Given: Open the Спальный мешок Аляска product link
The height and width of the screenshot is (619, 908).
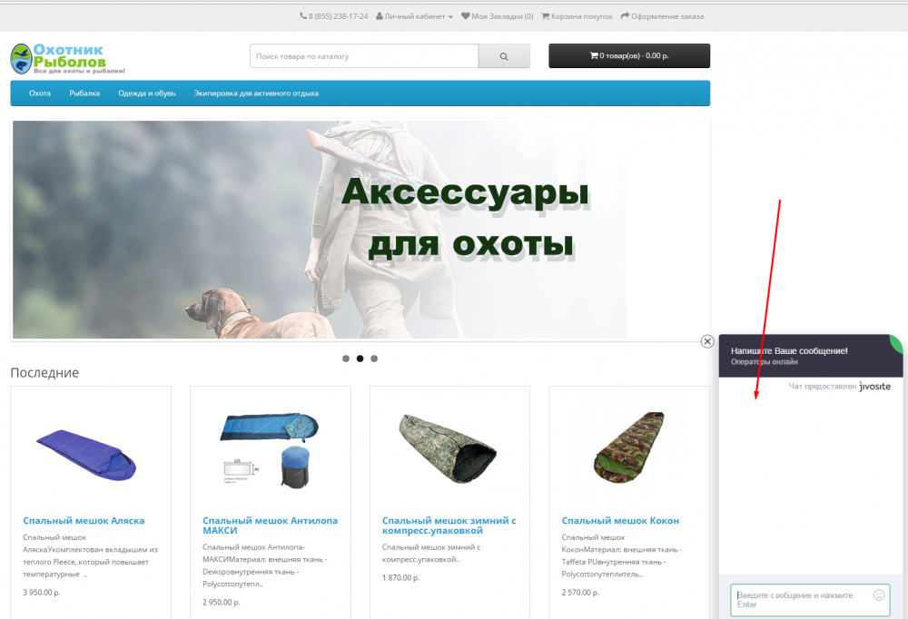Looking at the screenshot, I should pyautogui.click(x=84, y=521).
